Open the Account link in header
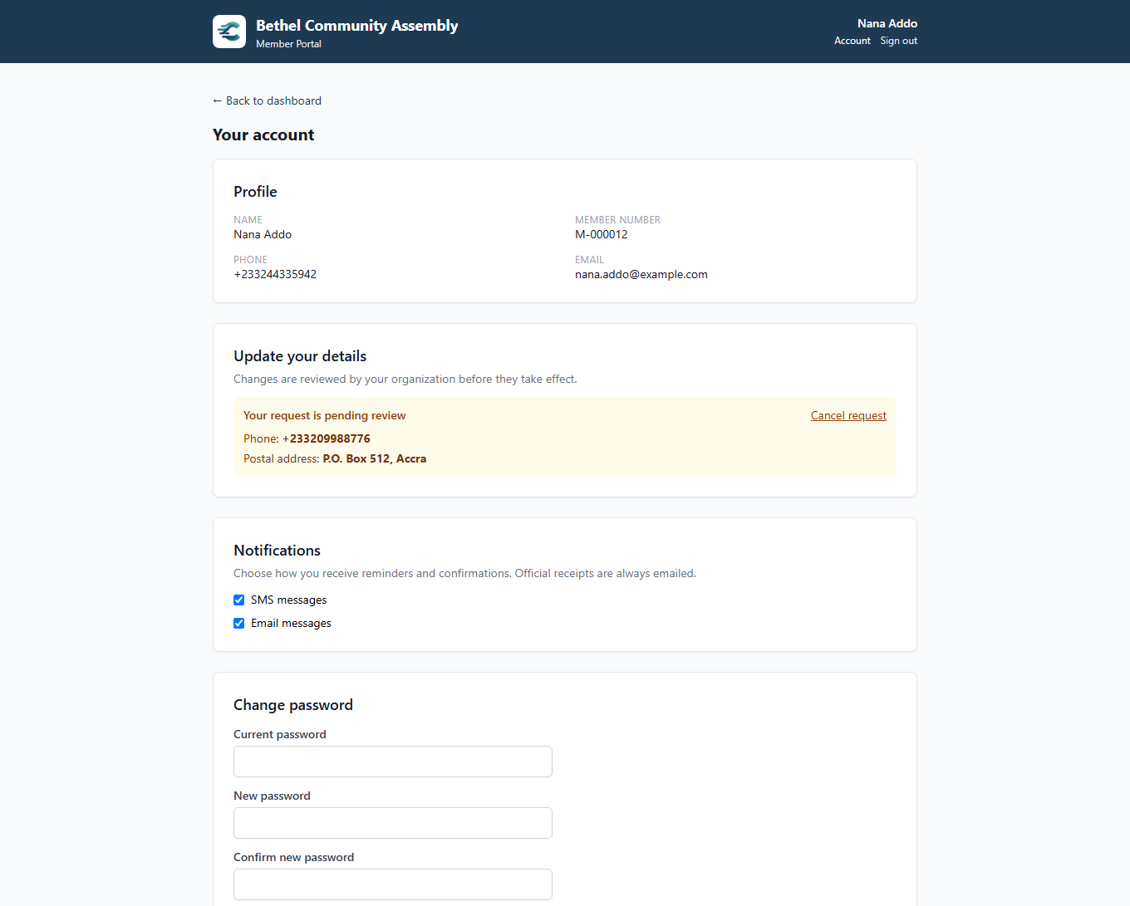This screenshot has width=1130, height=906. point(852,41)
